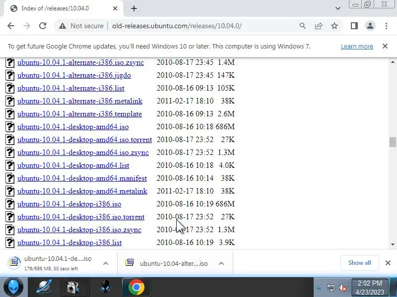Open ubuntu-10.04.1-desktop-amd64.metalink link
Screen dimensions: 397x297
(82, 191)
